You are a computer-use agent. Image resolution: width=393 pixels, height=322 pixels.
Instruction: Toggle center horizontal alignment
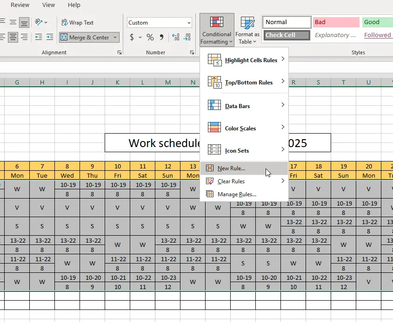coord(13,37)
